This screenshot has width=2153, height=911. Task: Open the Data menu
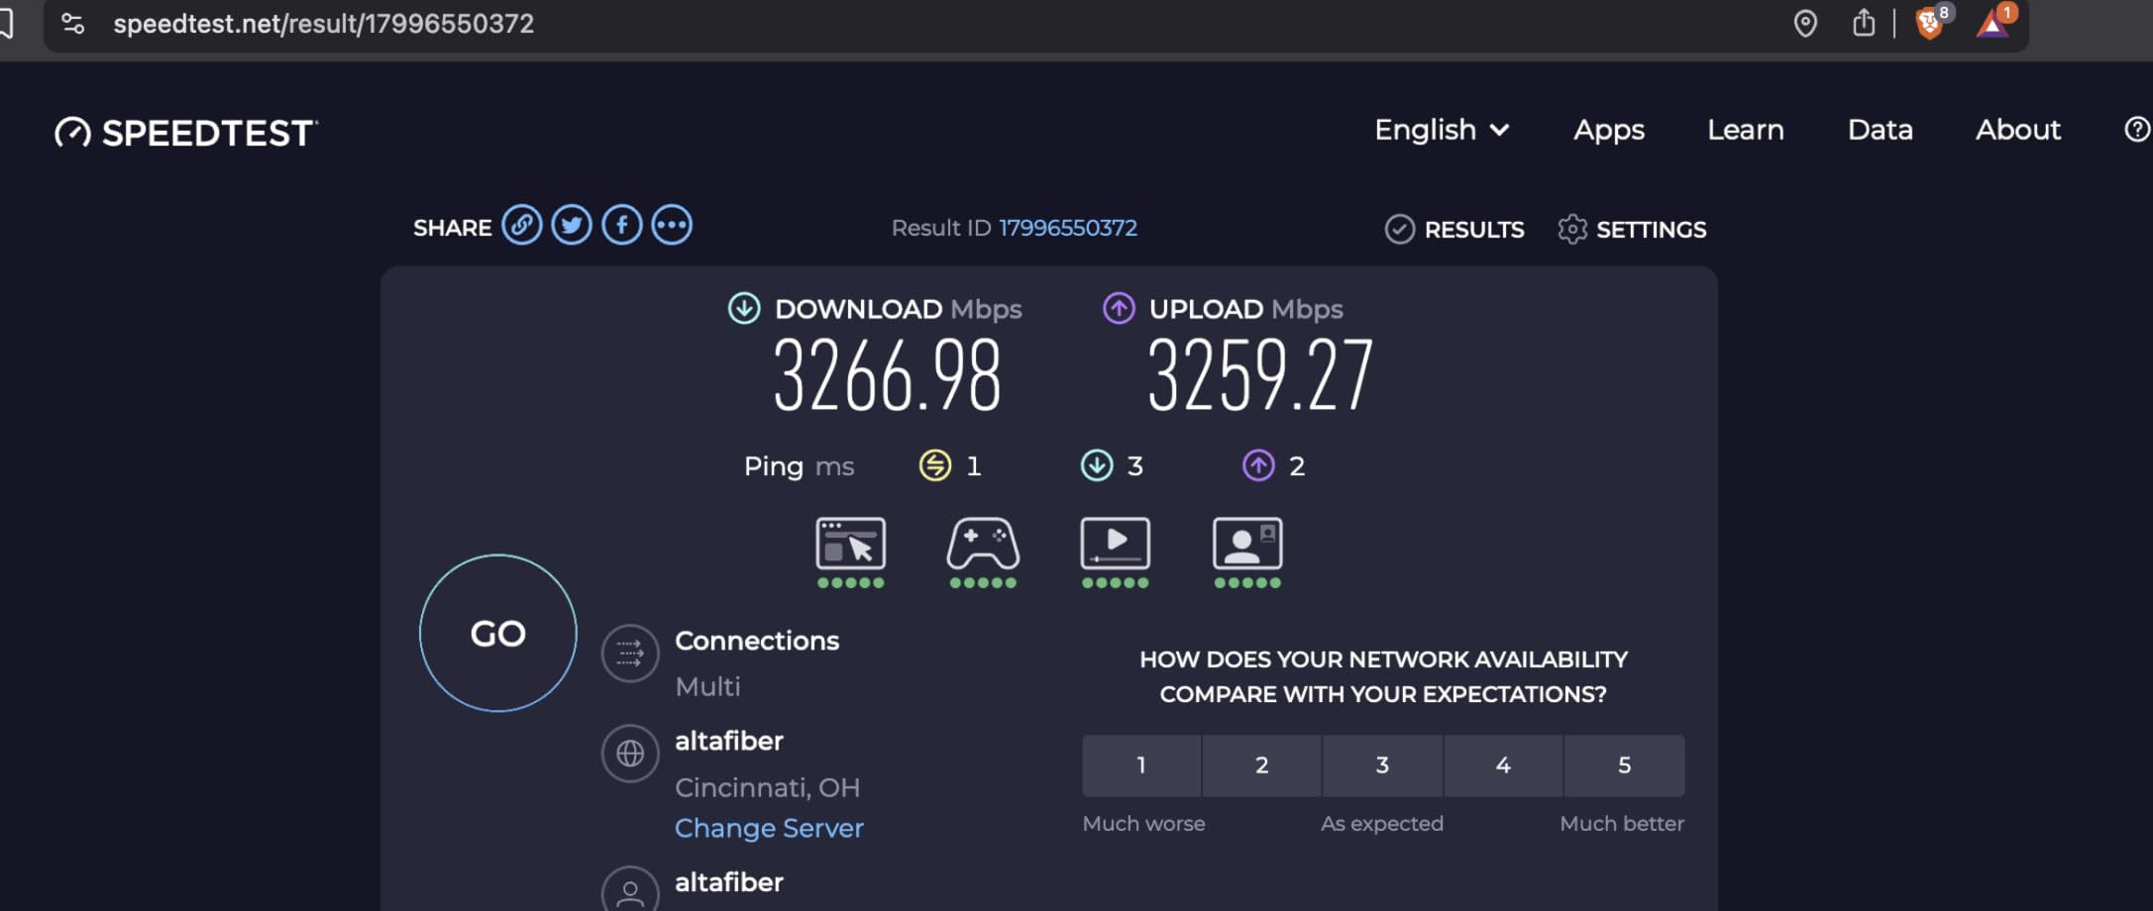[x=1881, y=130]
